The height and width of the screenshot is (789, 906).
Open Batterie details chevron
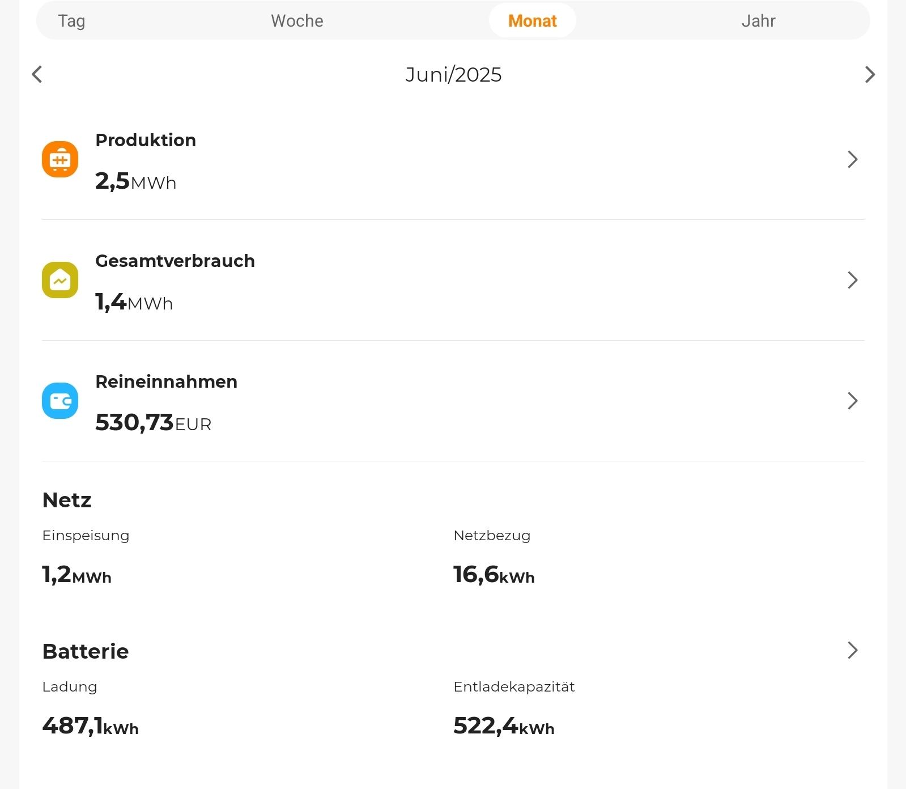click(852, 650)
